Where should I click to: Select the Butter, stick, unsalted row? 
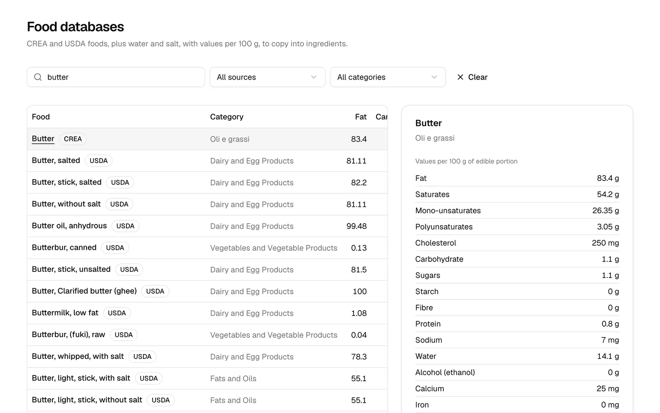(207, 270)
